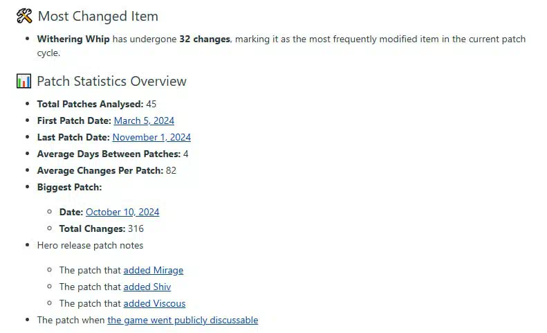
Task: Follow the 'added Mirage' patch link
Action: [154, 270]
